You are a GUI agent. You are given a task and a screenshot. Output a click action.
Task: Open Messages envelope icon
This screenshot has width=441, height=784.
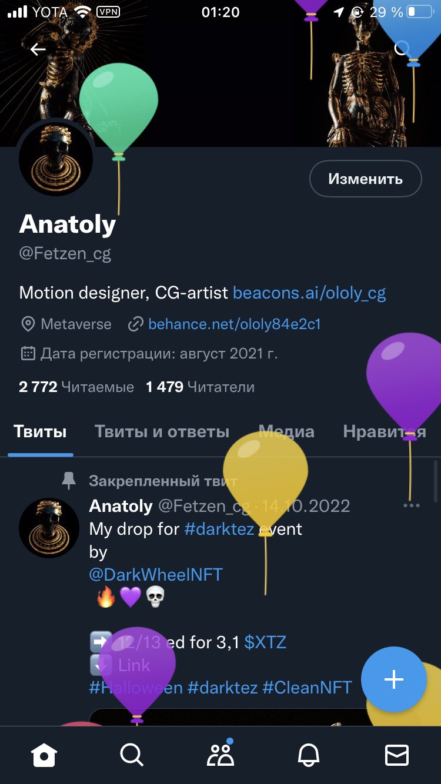[x=397, y=755]
